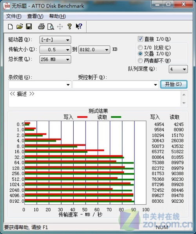Viewport: 196px width, 234px height.
Task: Click the red 写入 legend line
Action: tap(82, 117)
